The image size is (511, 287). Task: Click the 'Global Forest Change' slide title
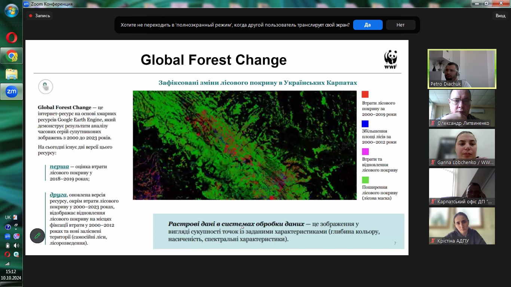[x=214, y=60]
